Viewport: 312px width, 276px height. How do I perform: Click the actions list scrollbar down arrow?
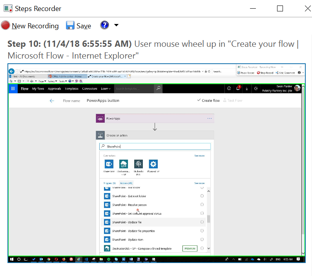[209, 248]
